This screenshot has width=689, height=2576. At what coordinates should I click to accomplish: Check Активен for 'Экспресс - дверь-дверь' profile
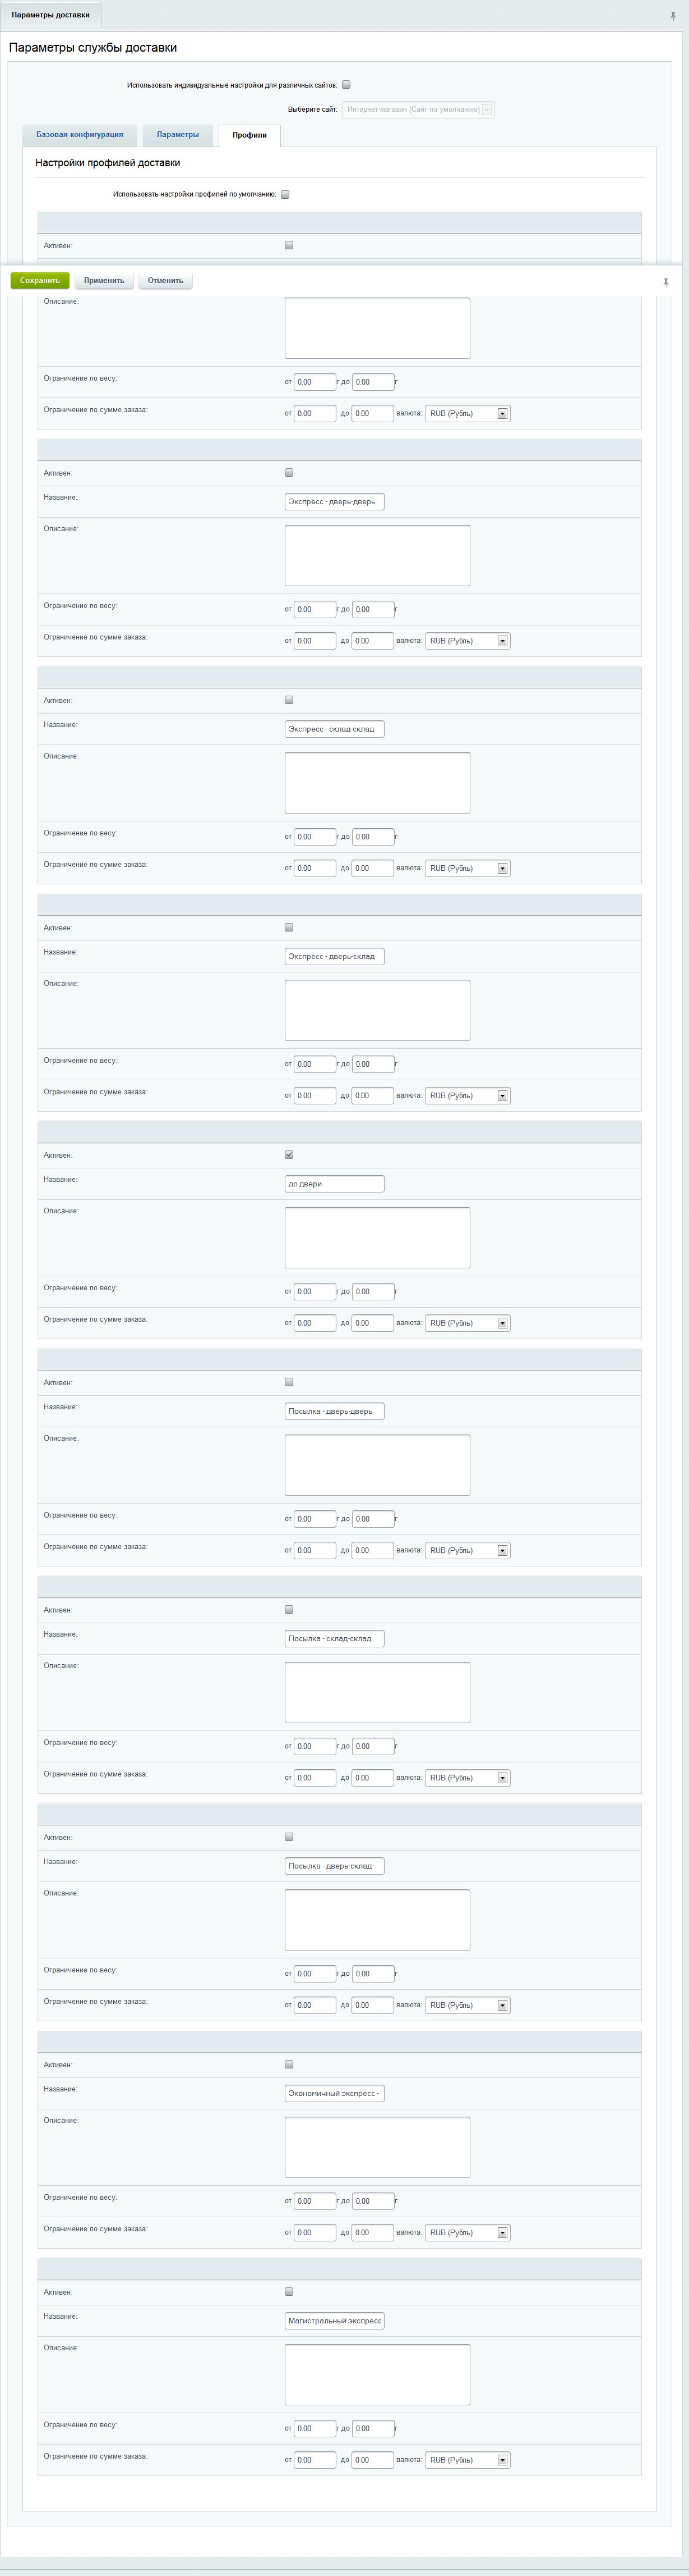click(x=290, y=473)
